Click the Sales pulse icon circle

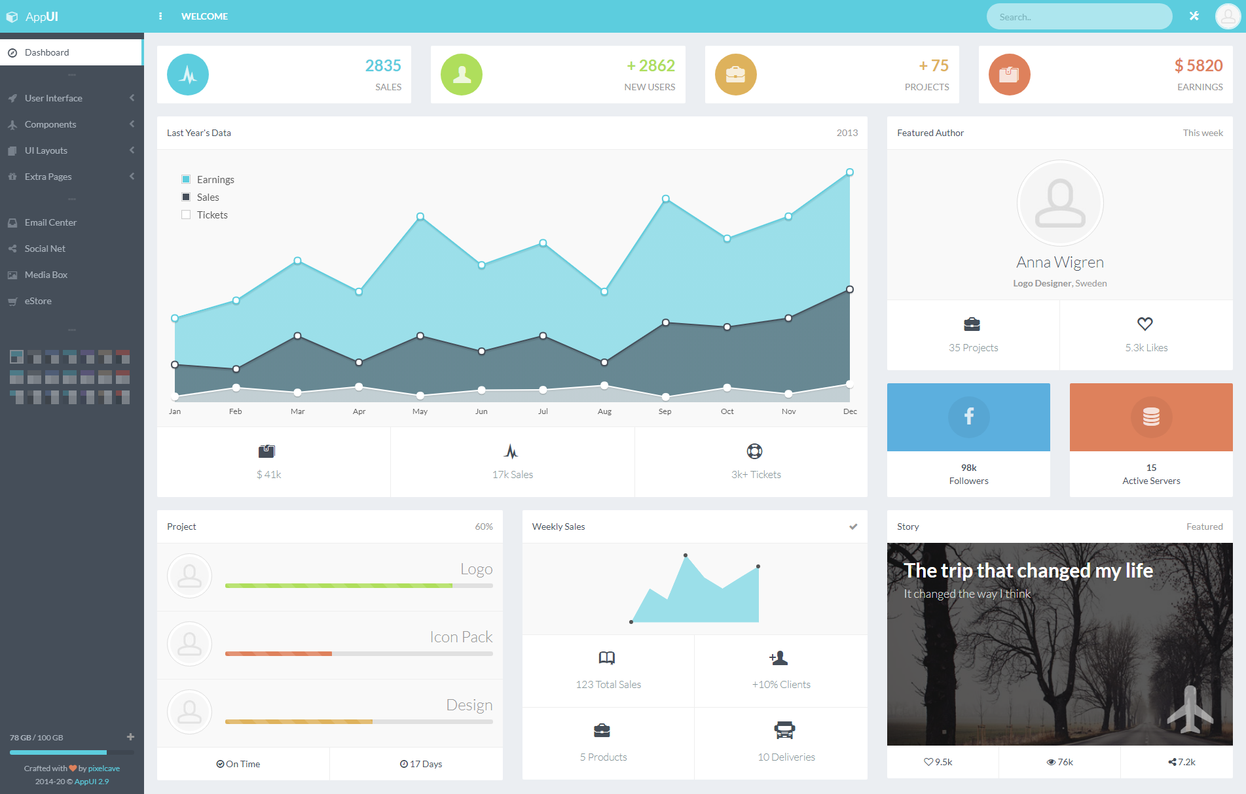188,75
